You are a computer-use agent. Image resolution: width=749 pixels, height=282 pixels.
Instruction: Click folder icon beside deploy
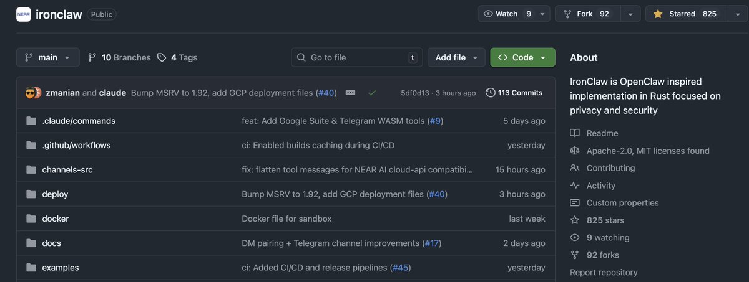point(31,194)
